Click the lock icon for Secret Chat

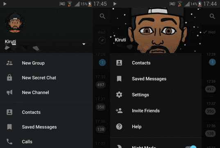[x=9, y=77]
